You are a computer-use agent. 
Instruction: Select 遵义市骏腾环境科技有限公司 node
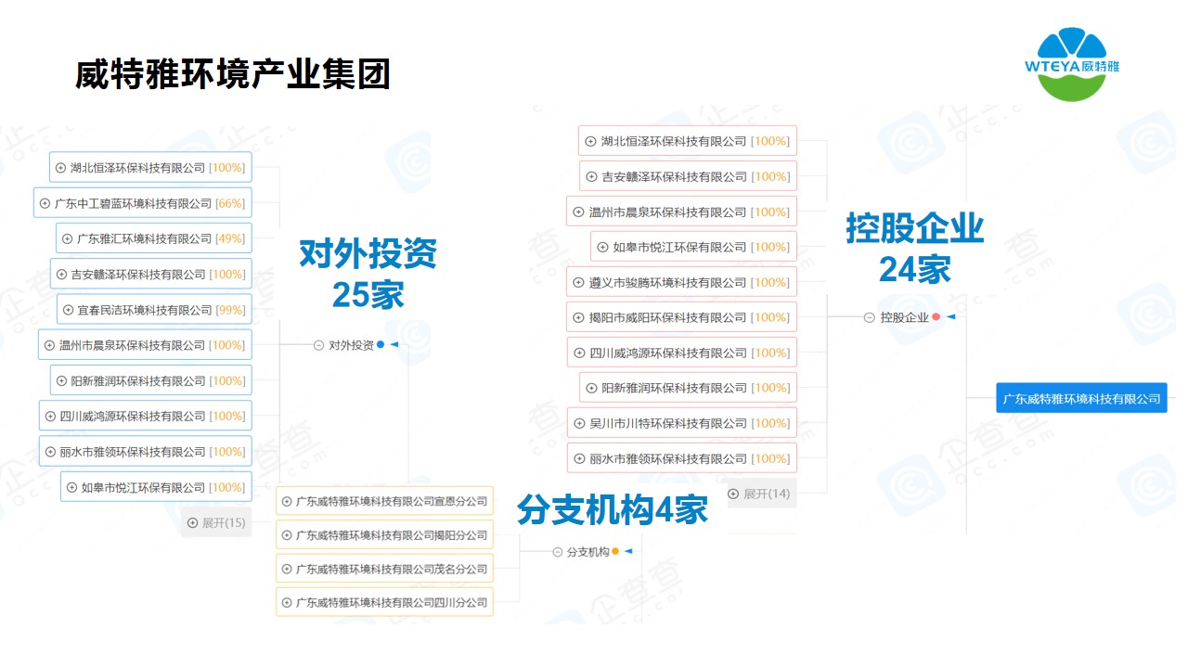(x=681, y=282)
